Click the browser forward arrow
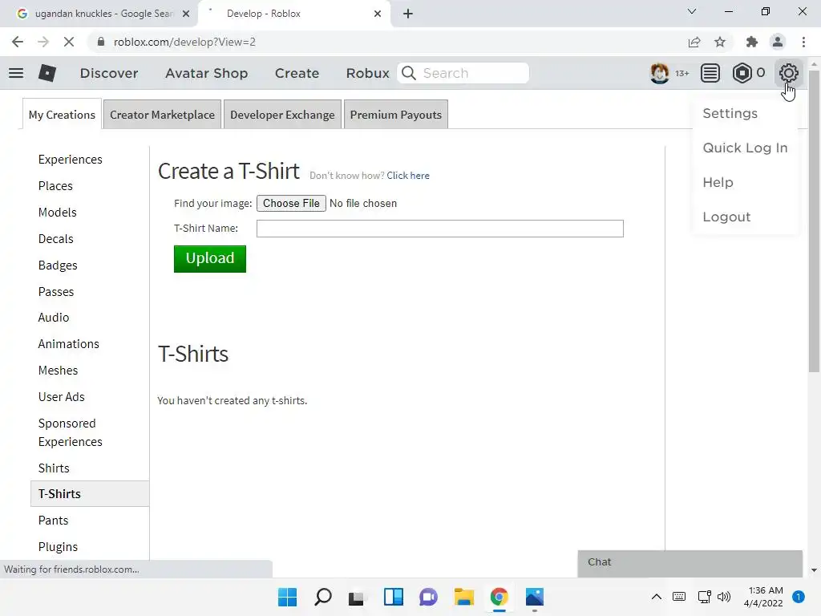821x616 pixels. (43, 42)
